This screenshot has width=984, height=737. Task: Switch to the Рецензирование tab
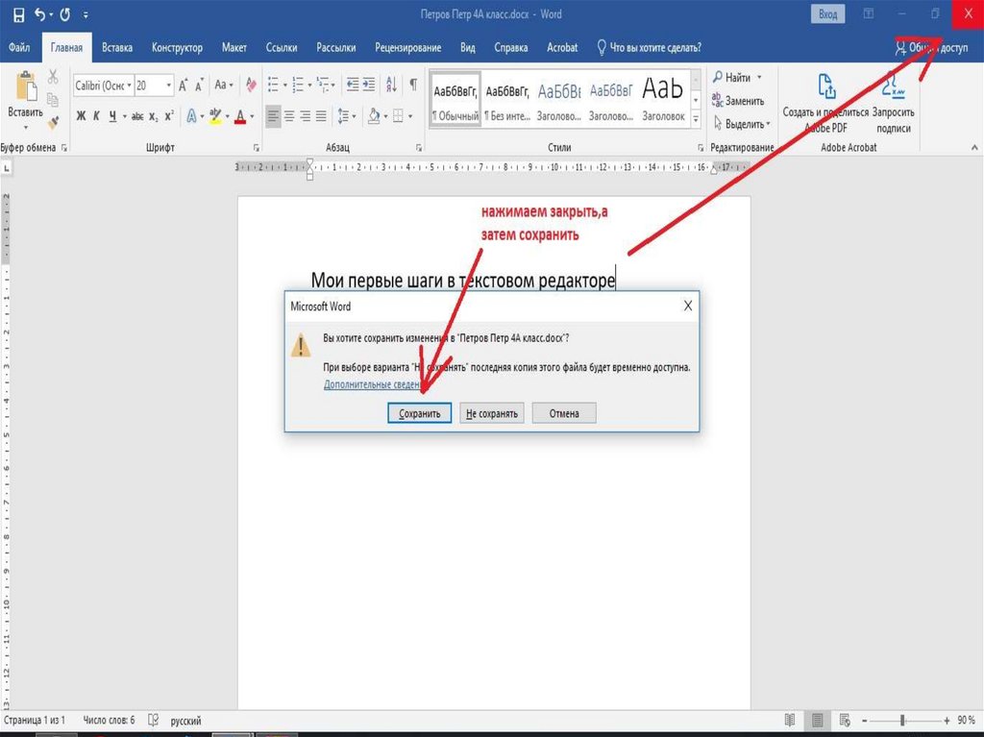pos(407,48)
